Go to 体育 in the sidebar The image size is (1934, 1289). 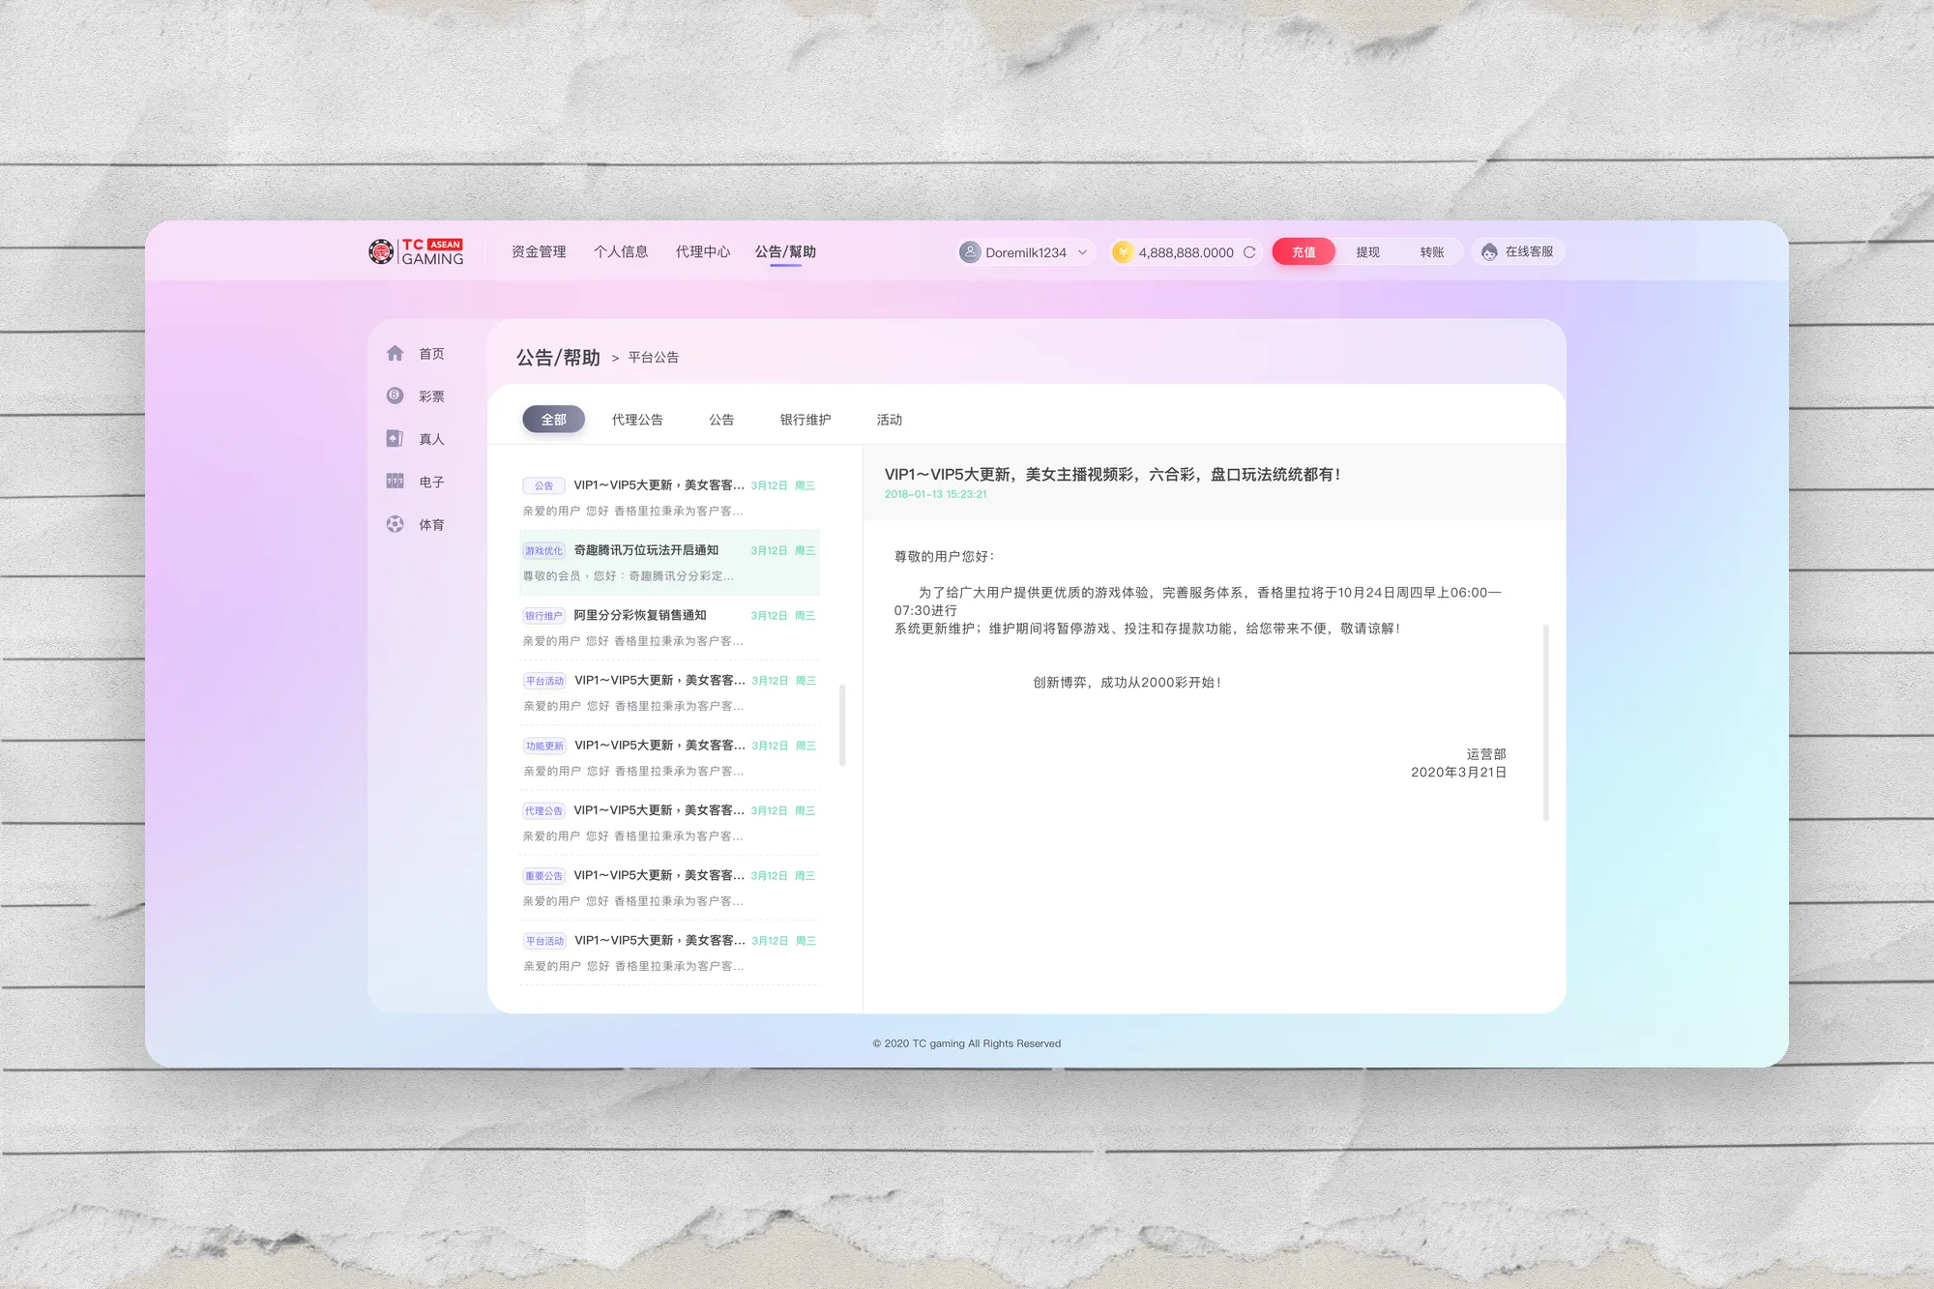(431, 524)
